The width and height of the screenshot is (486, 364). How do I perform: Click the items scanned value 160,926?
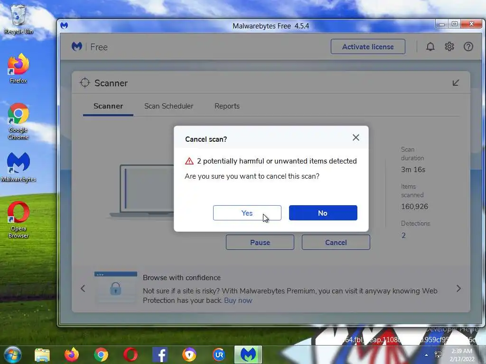pos(414,207)
